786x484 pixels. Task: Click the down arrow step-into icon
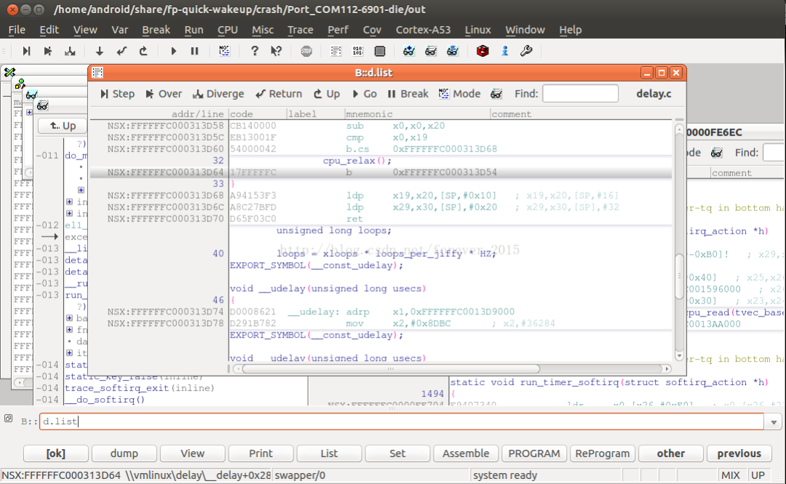click(x=99, y=51)
